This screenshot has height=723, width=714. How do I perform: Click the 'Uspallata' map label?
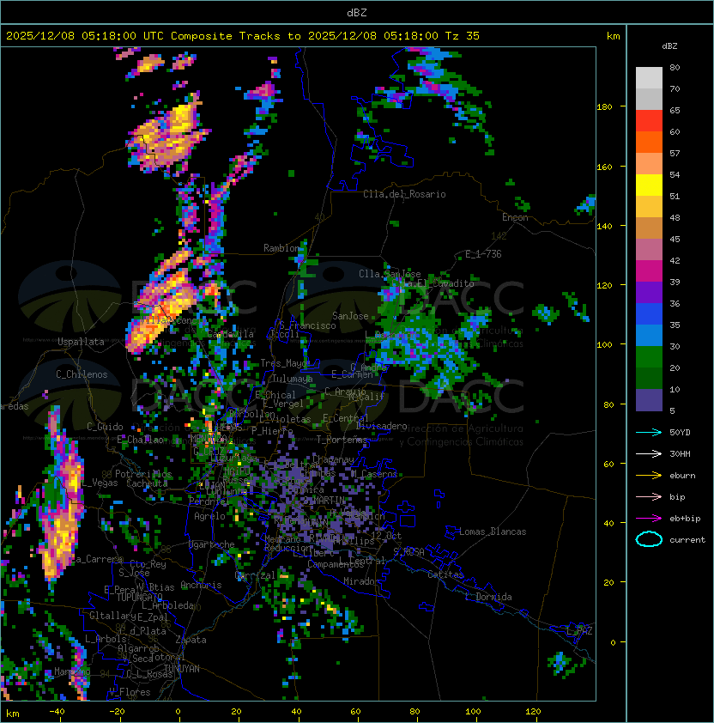click(81, 342)
